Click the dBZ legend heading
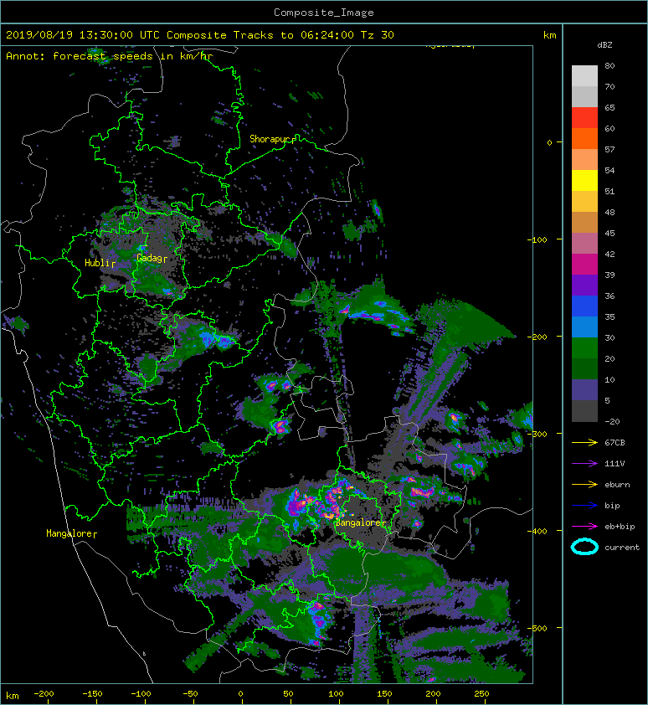Image resolution: width=648 pixels, height=705 pixels. (x=604, y=45)
